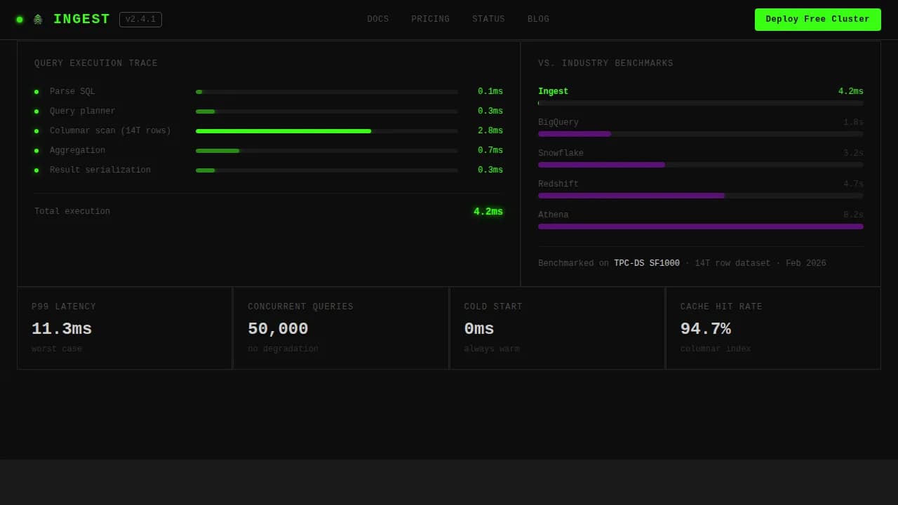Open the BLOG nav link
898x505 pixels.
coord(538,20)
